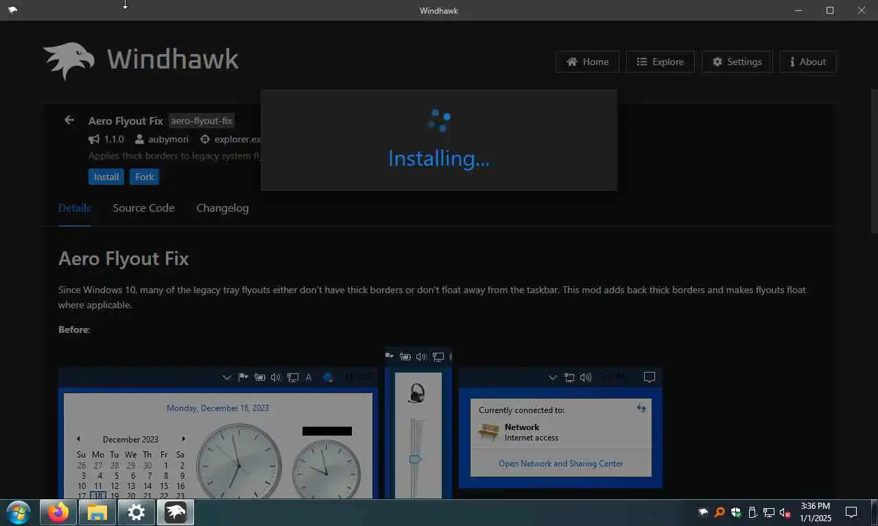Fork the Aero Flyout Fix mod
Viewport: 878px width, 526px height.
click(x=145, y=177)
